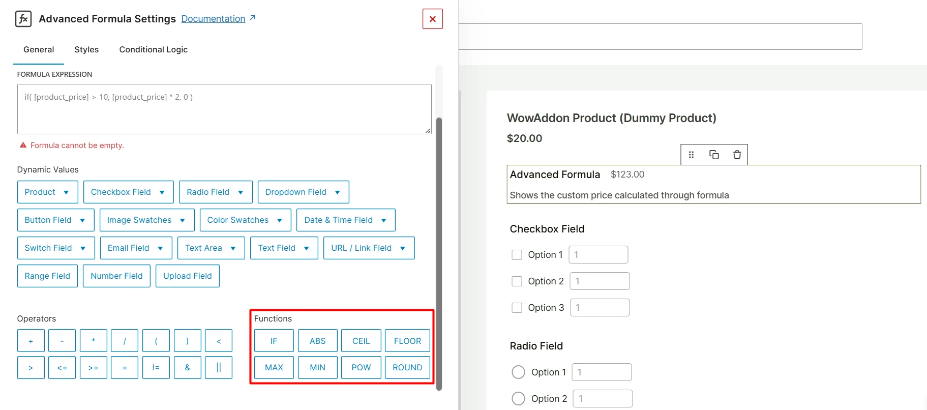Select Option 1 radio button in Radio Field
The width and height of the screenshot is (927, 410).
click(518, 372)
